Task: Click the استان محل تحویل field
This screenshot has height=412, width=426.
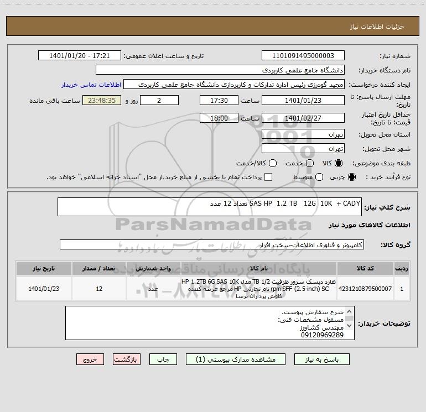Action: (x=303, y=134)
